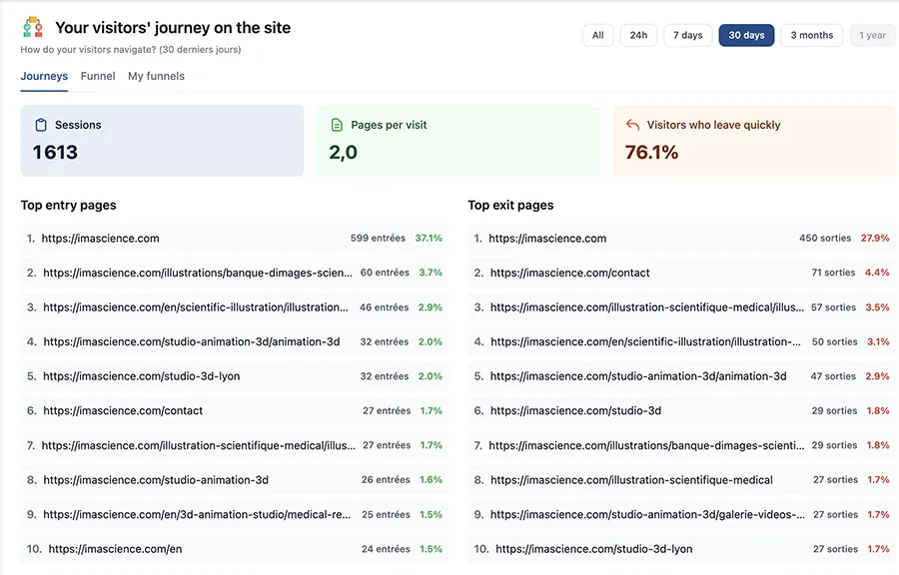Switch to the 24h time range

(x=639, y=35)
